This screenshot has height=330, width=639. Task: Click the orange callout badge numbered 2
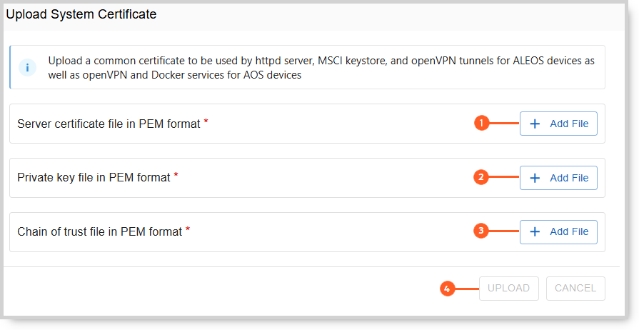481,177
